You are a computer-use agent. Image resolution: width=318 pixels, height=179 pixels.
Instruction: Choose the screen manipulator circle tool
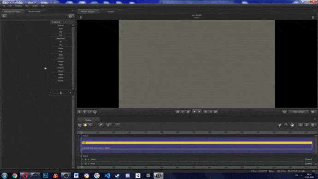[x=95, y=112]
